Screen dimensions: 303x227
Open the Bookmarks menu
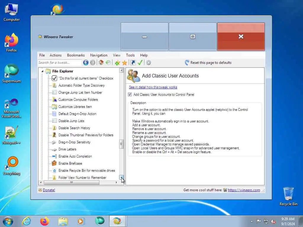[x=76, y=55]
